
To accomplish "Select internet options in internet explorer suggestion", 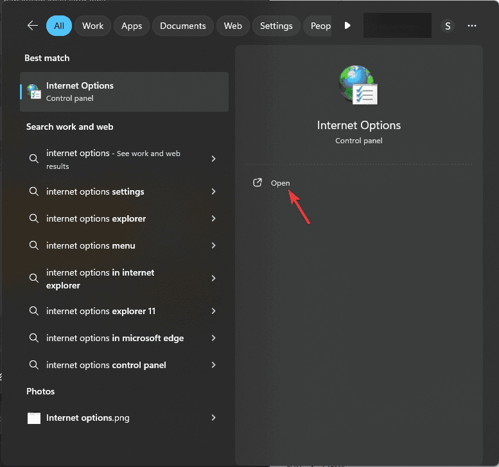I will 124,279.
